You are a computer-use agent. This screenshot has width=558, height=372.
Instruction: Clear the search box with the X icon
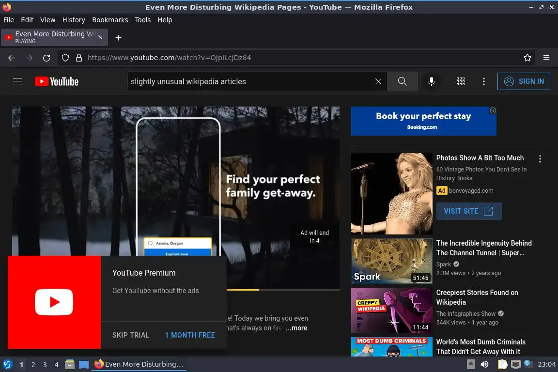click(378, 81)
